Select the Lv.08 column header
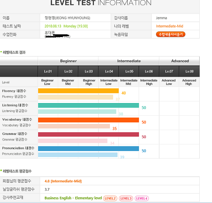The width and height of the screenshot is (212, 203). click(190, 71)
